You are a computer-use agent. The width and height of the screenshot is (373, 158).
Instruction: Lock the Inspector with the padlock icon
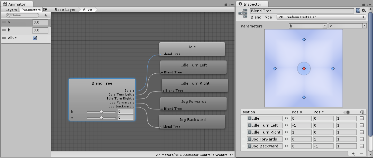(x=363, y=4)
